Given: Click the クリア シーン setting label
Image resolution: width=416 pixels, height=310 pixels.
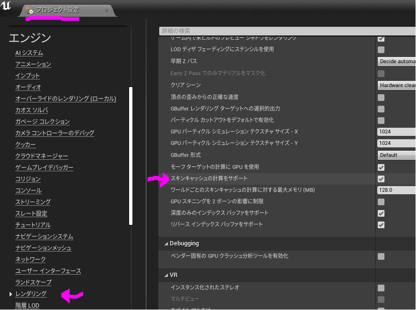Looking at the screenshot, I should click(186, 85).
